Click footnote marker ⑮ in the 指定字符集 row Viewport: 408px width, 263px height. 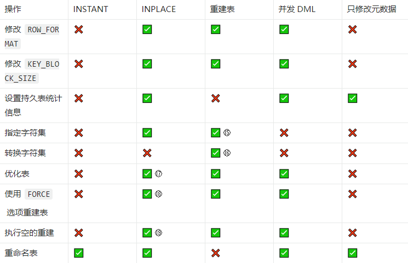[227, 133]
